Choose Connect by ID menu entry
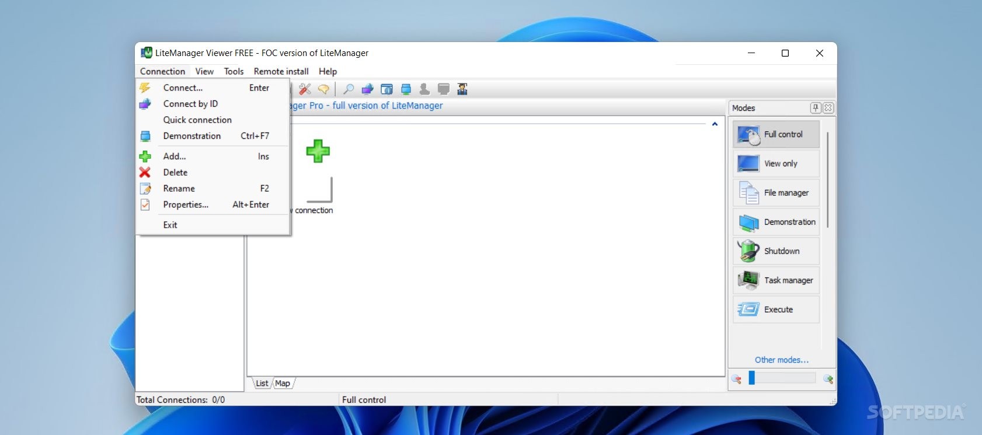Image resolution: width=982 pixels, height=435 pixels. coord(213,104)
